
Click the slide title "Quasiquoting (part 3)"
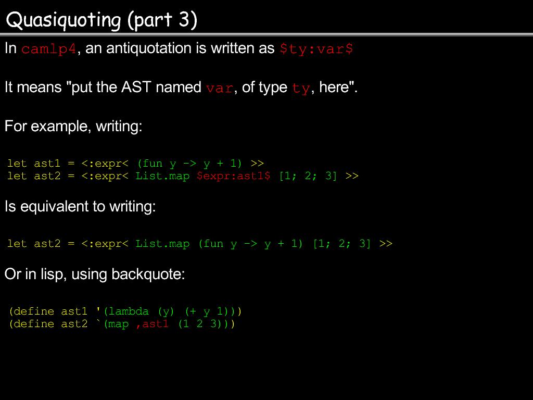tap(101, 20)
